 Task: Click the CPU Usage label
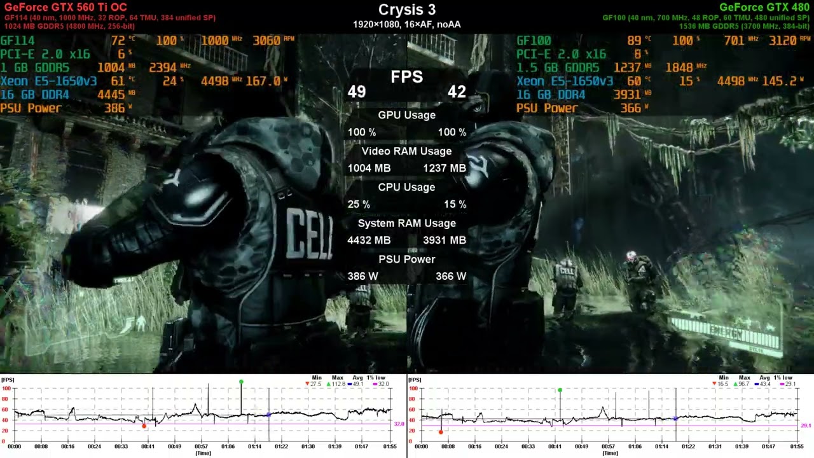[407, 188]
